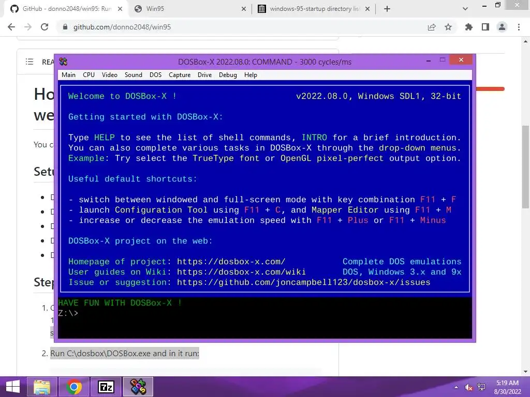Open the DOS menu in DOSBox-X
This screenshot has width=530, height=397.
(155, 75)
